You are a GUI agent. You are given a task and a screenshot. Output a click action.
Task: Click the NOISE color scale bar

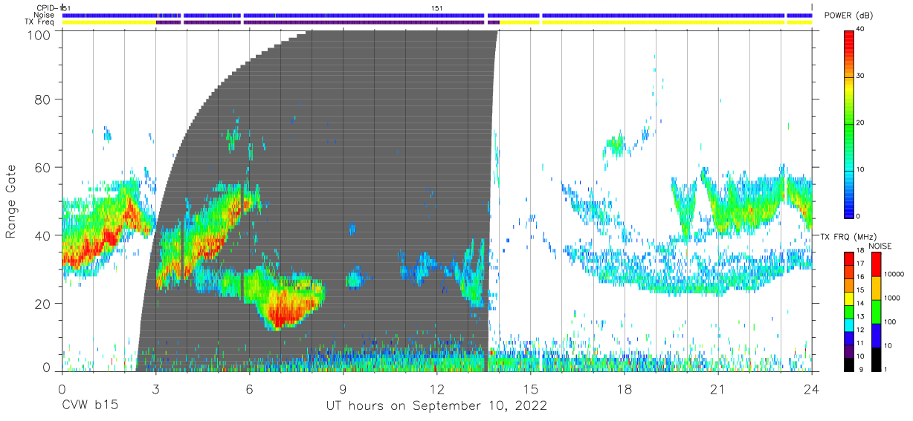877,310
